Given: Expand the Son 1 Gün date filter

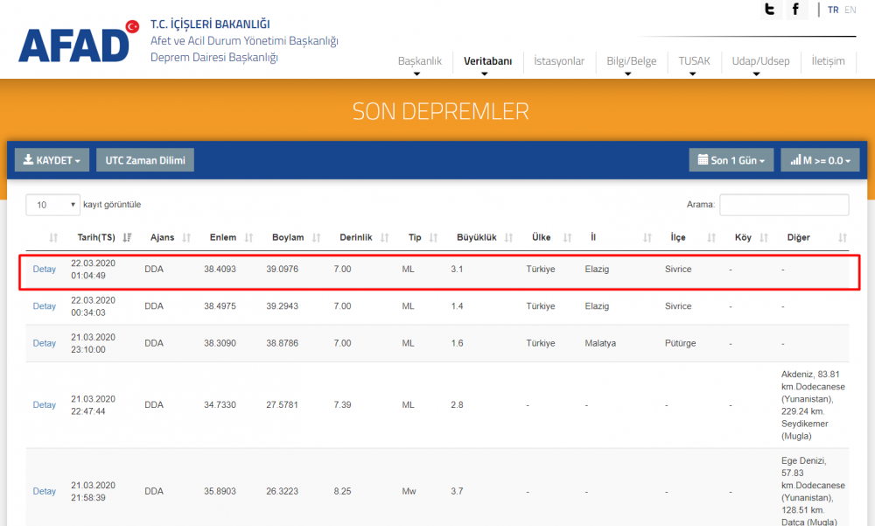Looking at the screenshot, I should (731, 160).
